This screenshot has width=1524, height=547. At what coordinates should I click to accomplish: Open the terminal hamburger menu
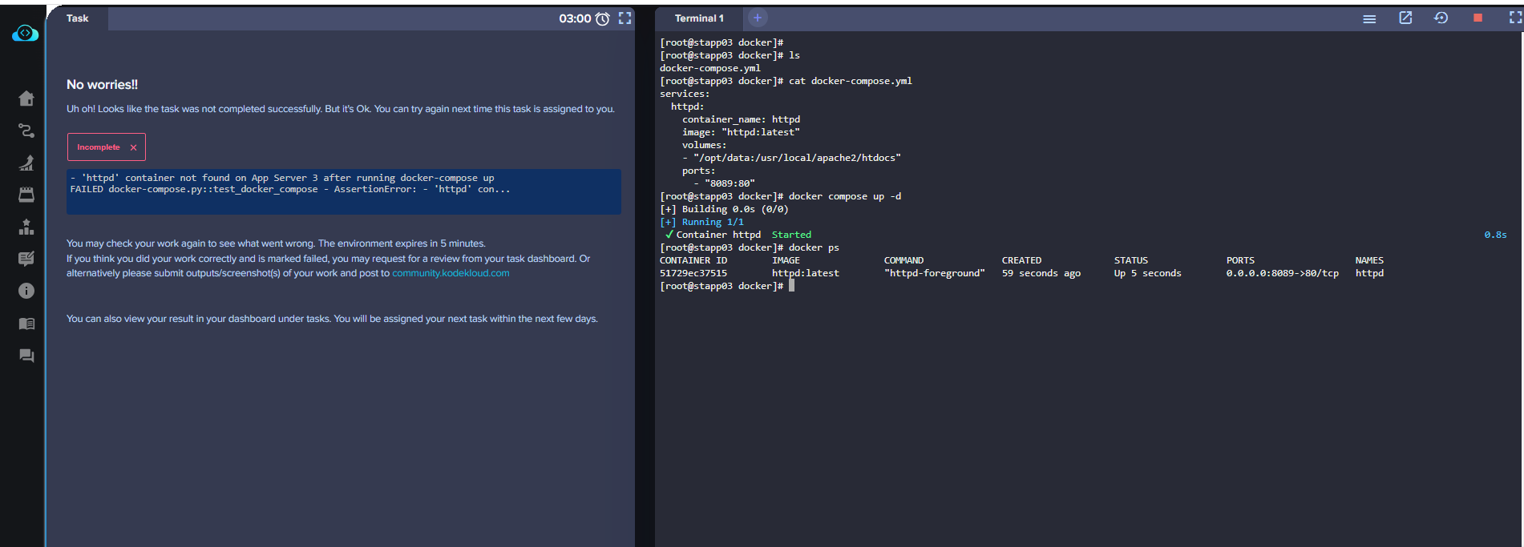[x=1369, y=18]
